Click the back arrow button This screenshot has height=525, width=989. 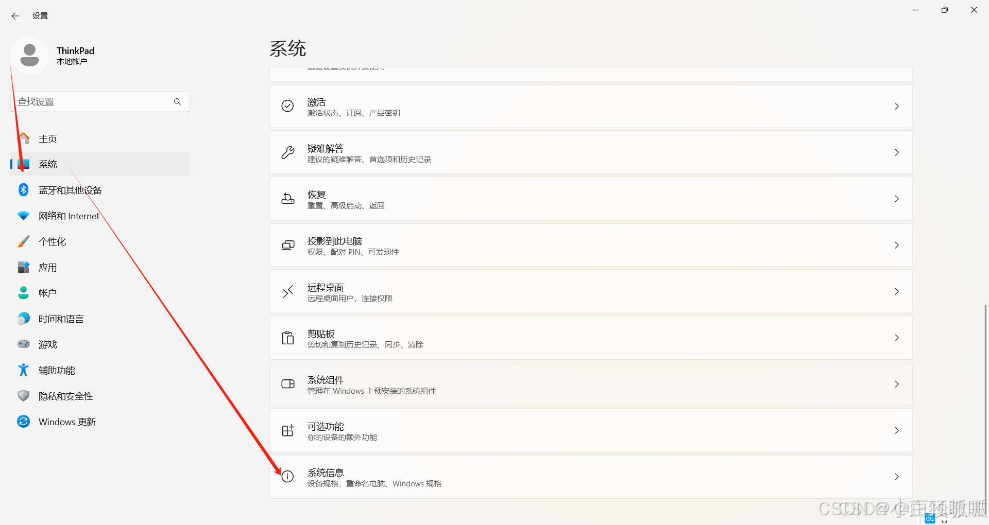pyautogui.click(x=15, y=15)
